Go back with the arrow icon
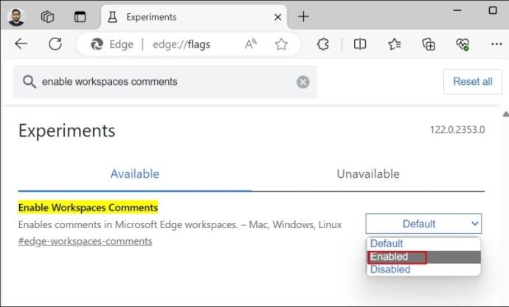 (21, 44)
